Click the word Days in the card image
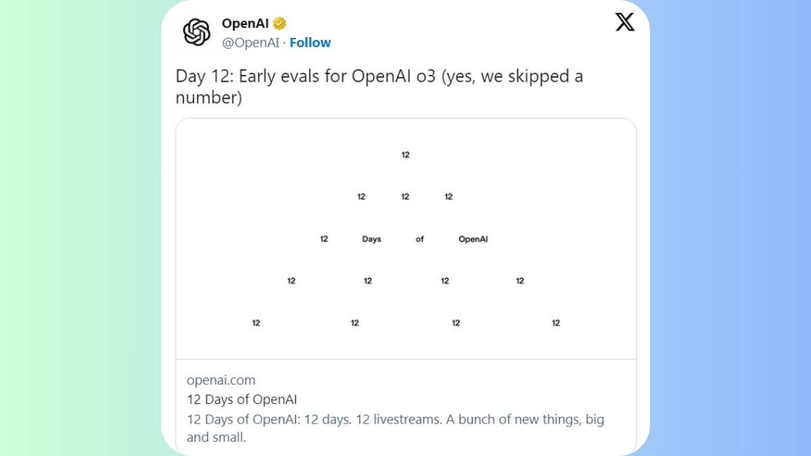 point(372,239)
